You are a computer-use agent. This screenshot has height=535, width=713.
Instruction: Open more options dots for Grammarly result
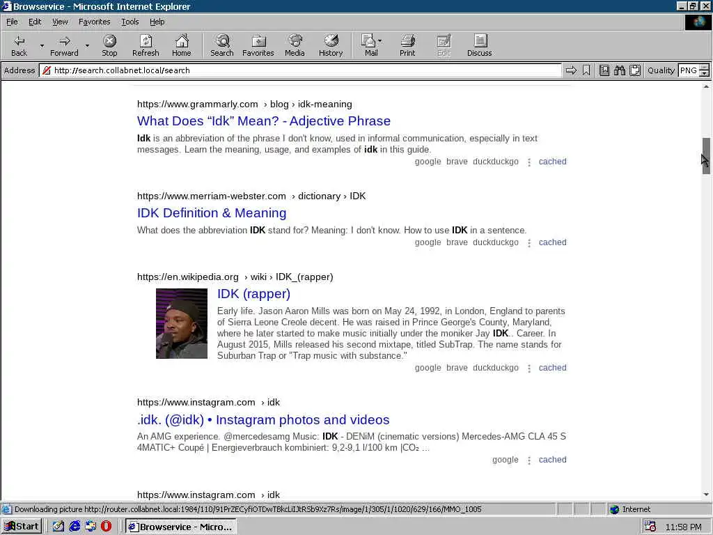click(x=529, y=162)
